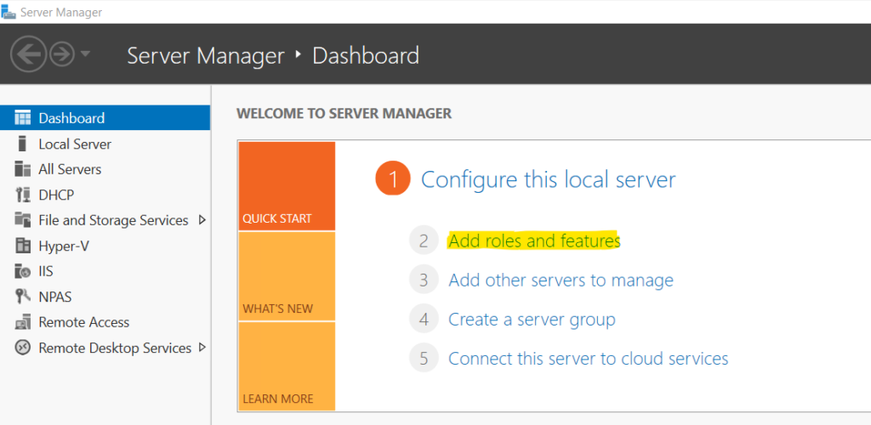Click the DHCP role icon
Screen dimensions: 871x425
click(23, 195)
